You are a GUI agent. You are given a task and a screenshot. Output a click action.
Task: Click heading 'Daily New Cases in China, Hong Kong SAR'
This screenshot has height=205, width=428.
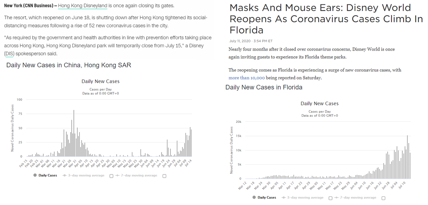[69, 65]
